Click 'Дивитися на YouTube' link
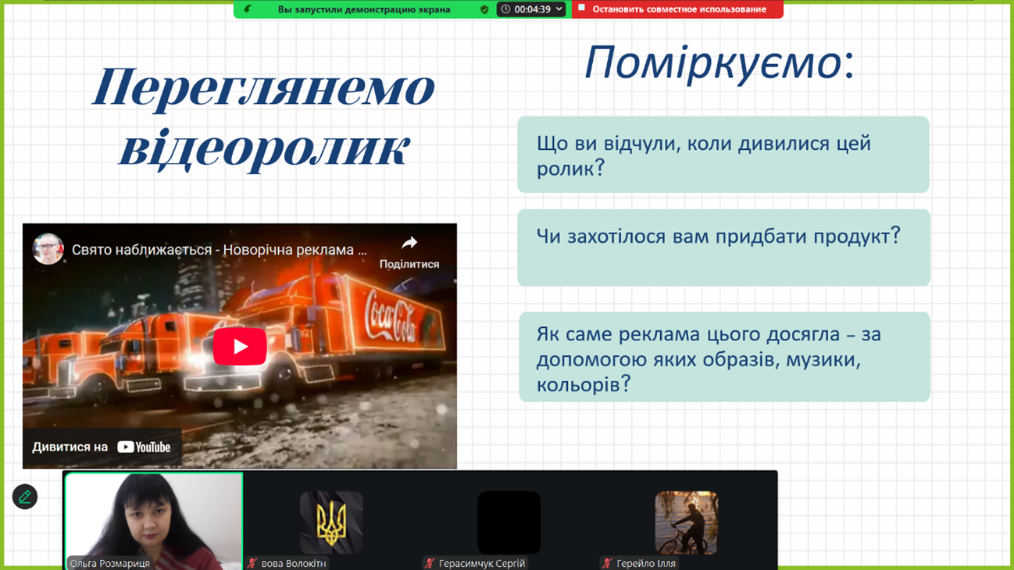 point(102,447)
